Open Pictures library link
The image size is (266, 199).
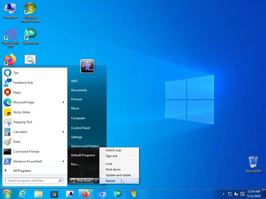(77, 99)
